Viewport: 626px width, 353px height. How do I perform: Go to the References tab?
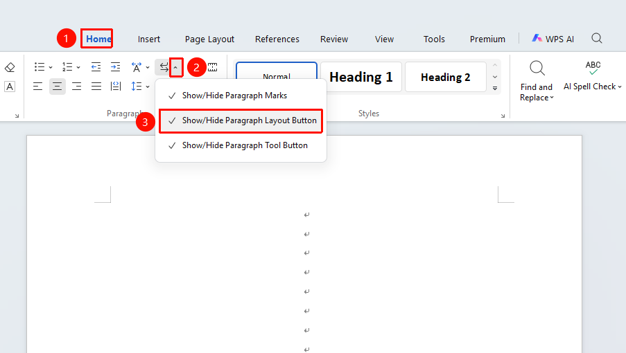tap(277, 39)
